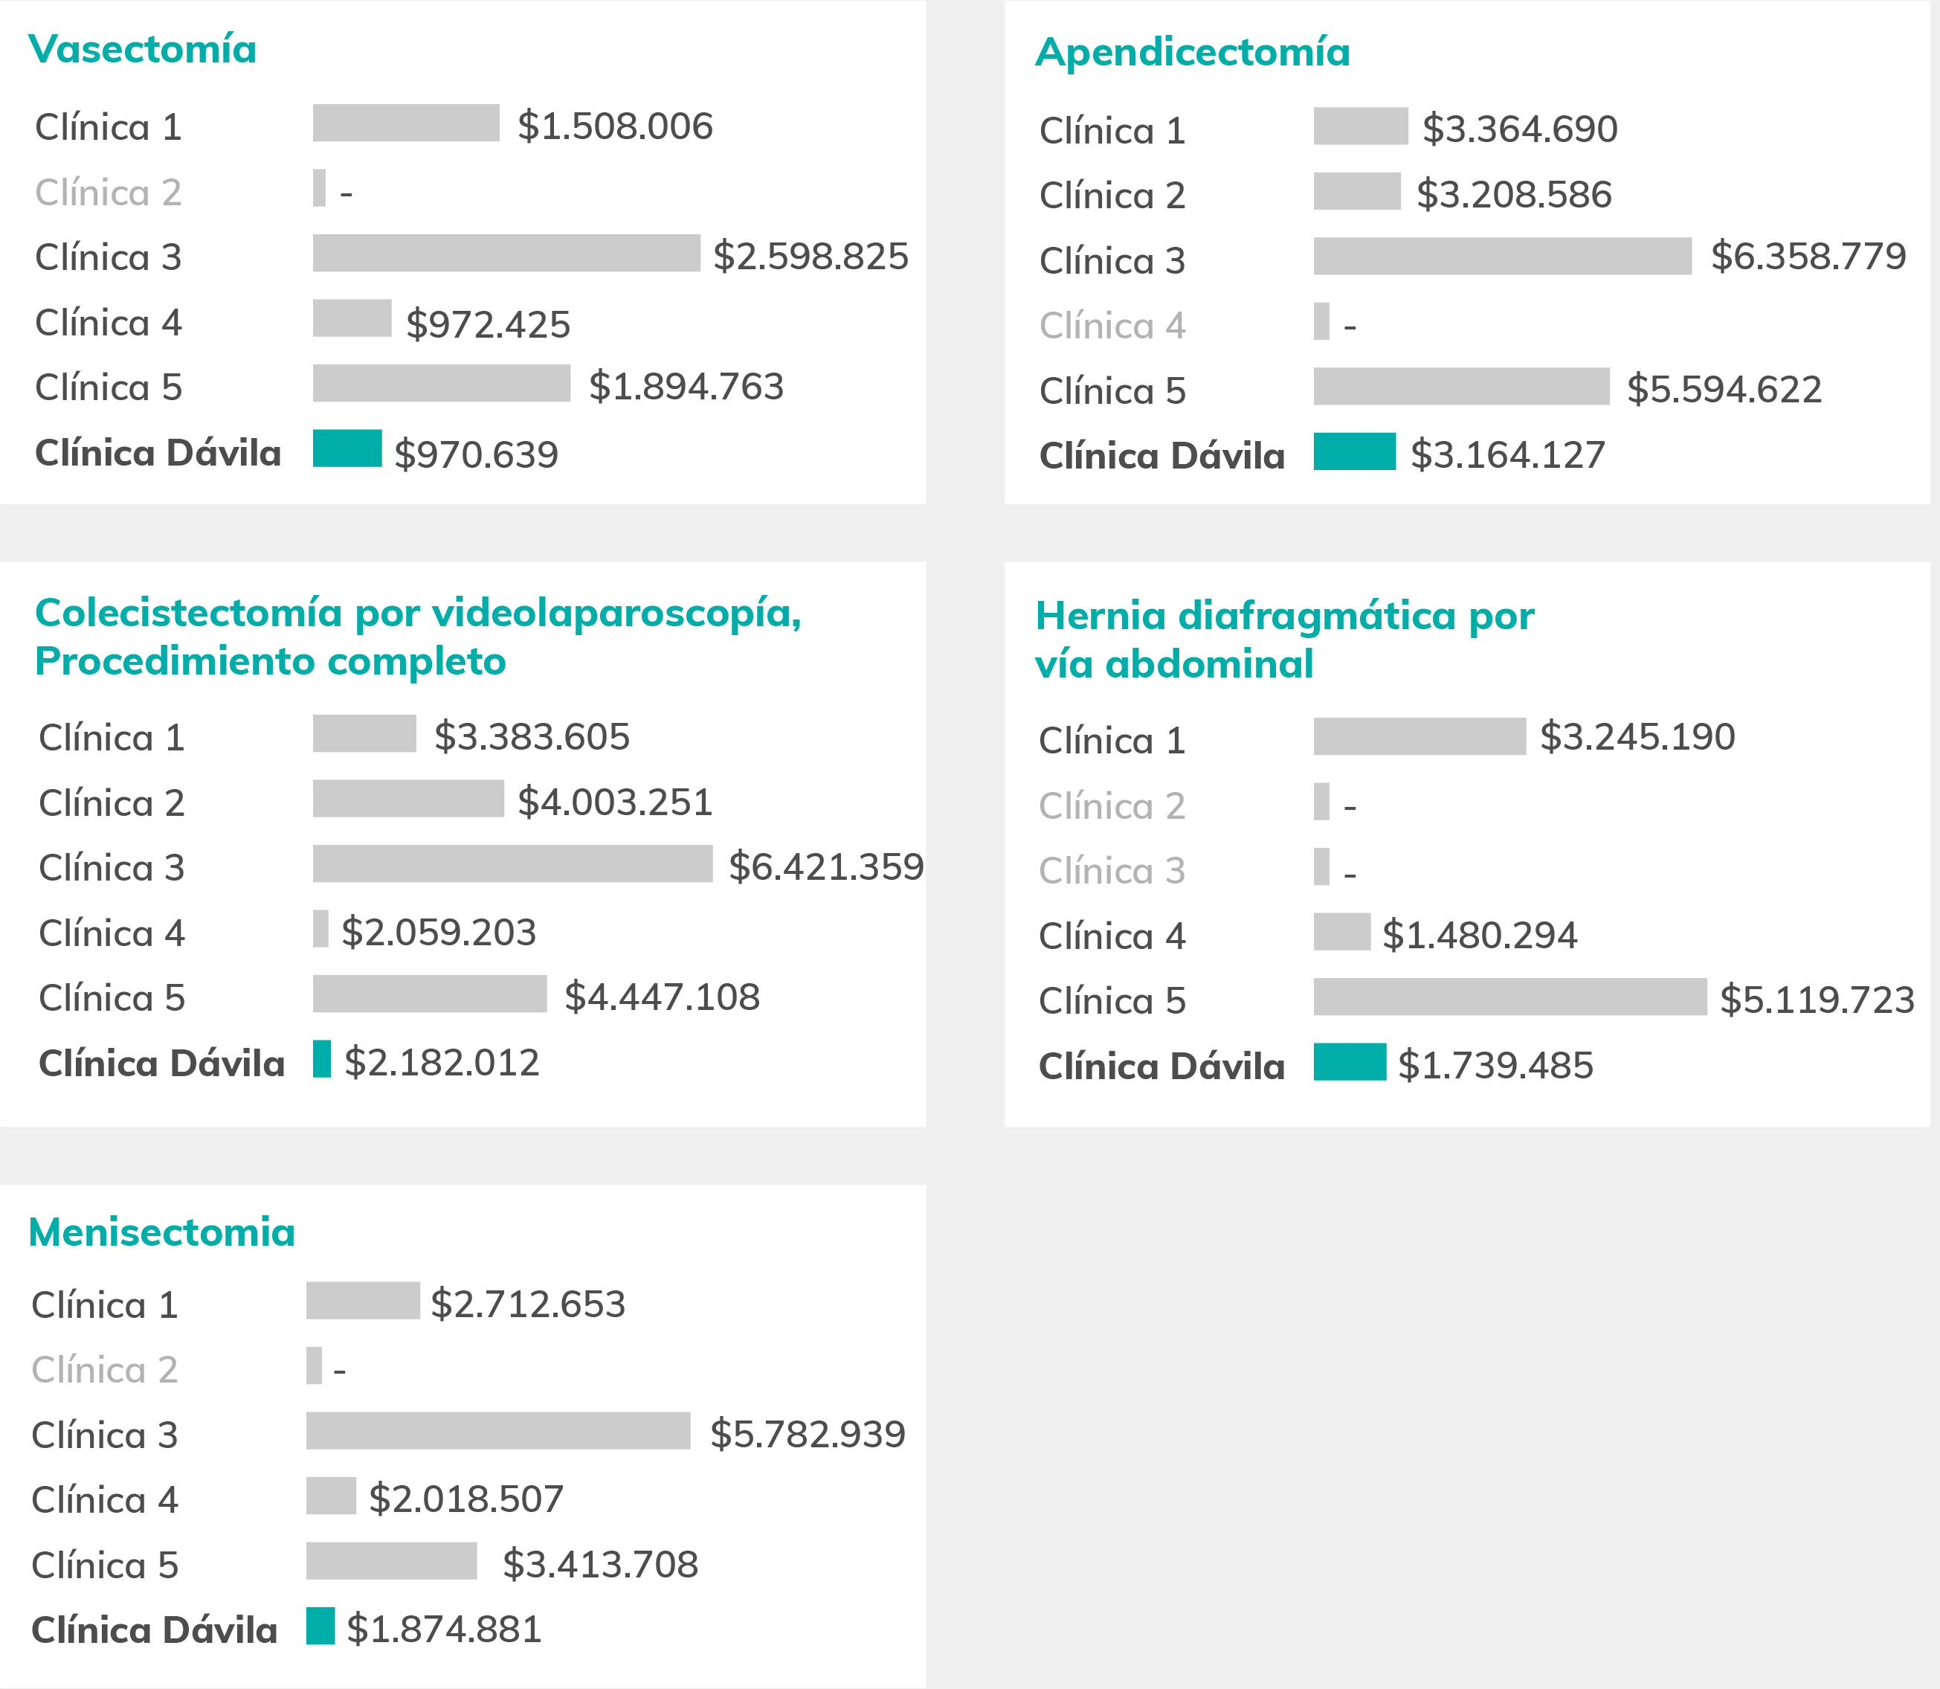Select the $3.164.127 Clínica Dávila value
The width and height of the screenshot is (1940, 1689).
[1507, 454]
